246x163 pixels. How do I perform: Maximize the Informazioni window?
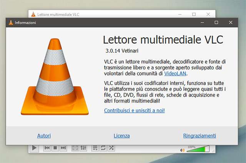click(216, 22)
